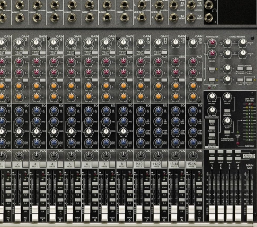Click channel 3 AUX 3 orange knob

tap(36, 86)
